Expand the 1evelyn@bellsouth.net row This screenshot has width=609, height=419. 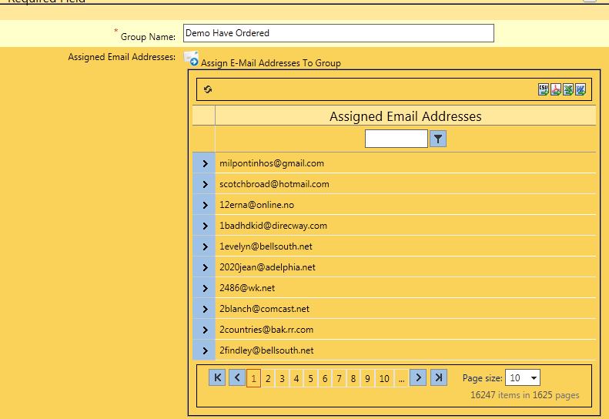tap(204, 246)
